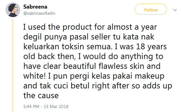Expand the tweet options chevron
This screenshot has height=112, width=182.
(x=175, y=10)
